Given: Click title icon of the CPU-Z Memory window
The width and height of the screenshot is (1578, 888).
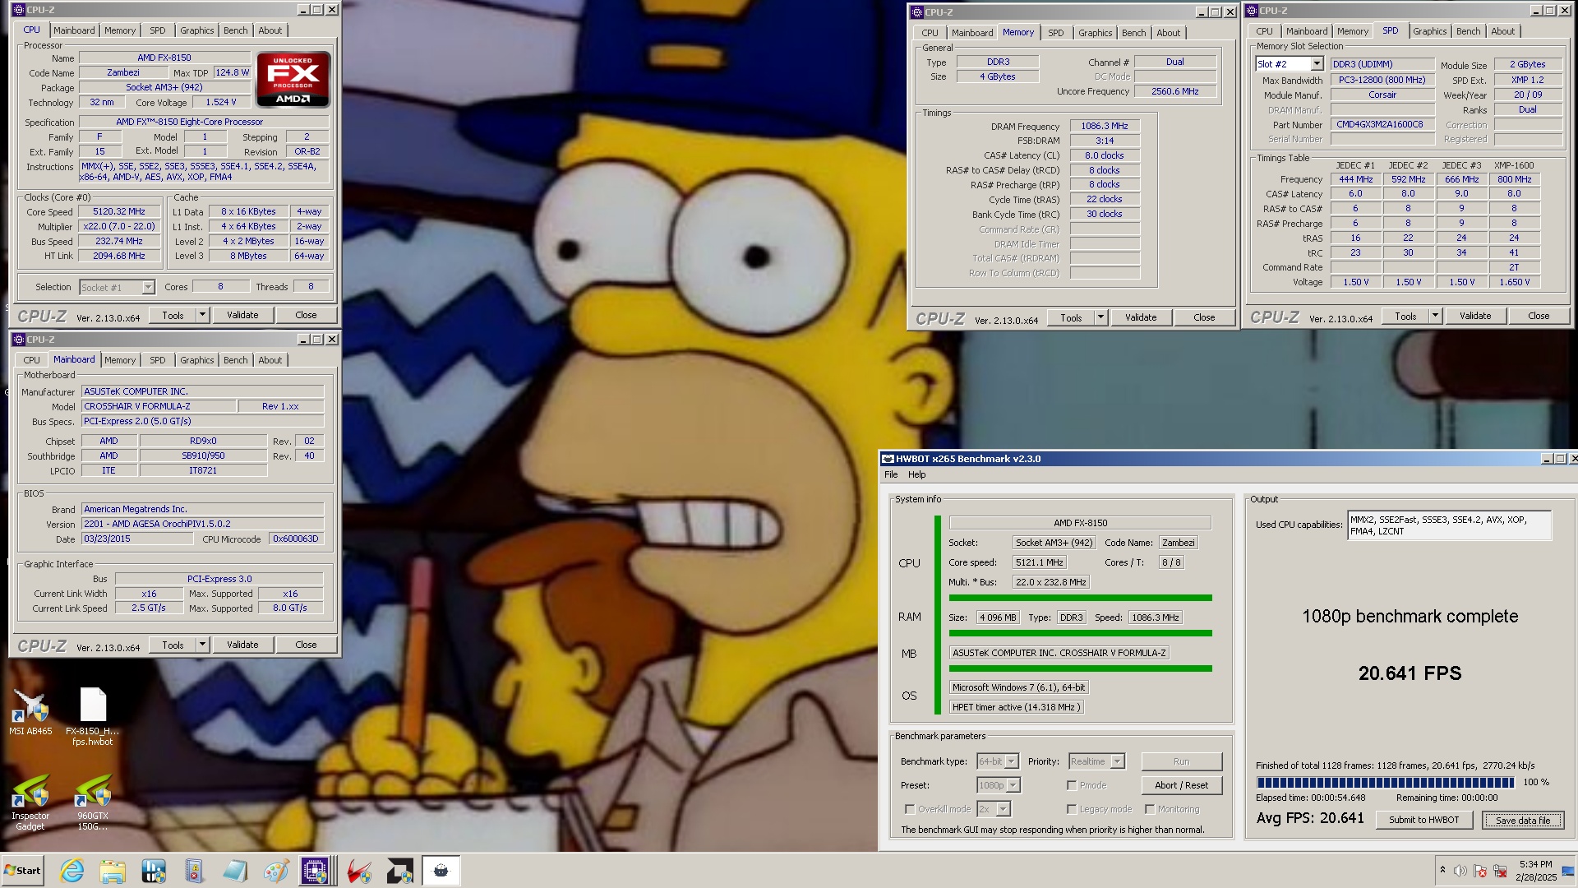Looking at the screenshot, I should pyautogui.click(x=917, y=12).
